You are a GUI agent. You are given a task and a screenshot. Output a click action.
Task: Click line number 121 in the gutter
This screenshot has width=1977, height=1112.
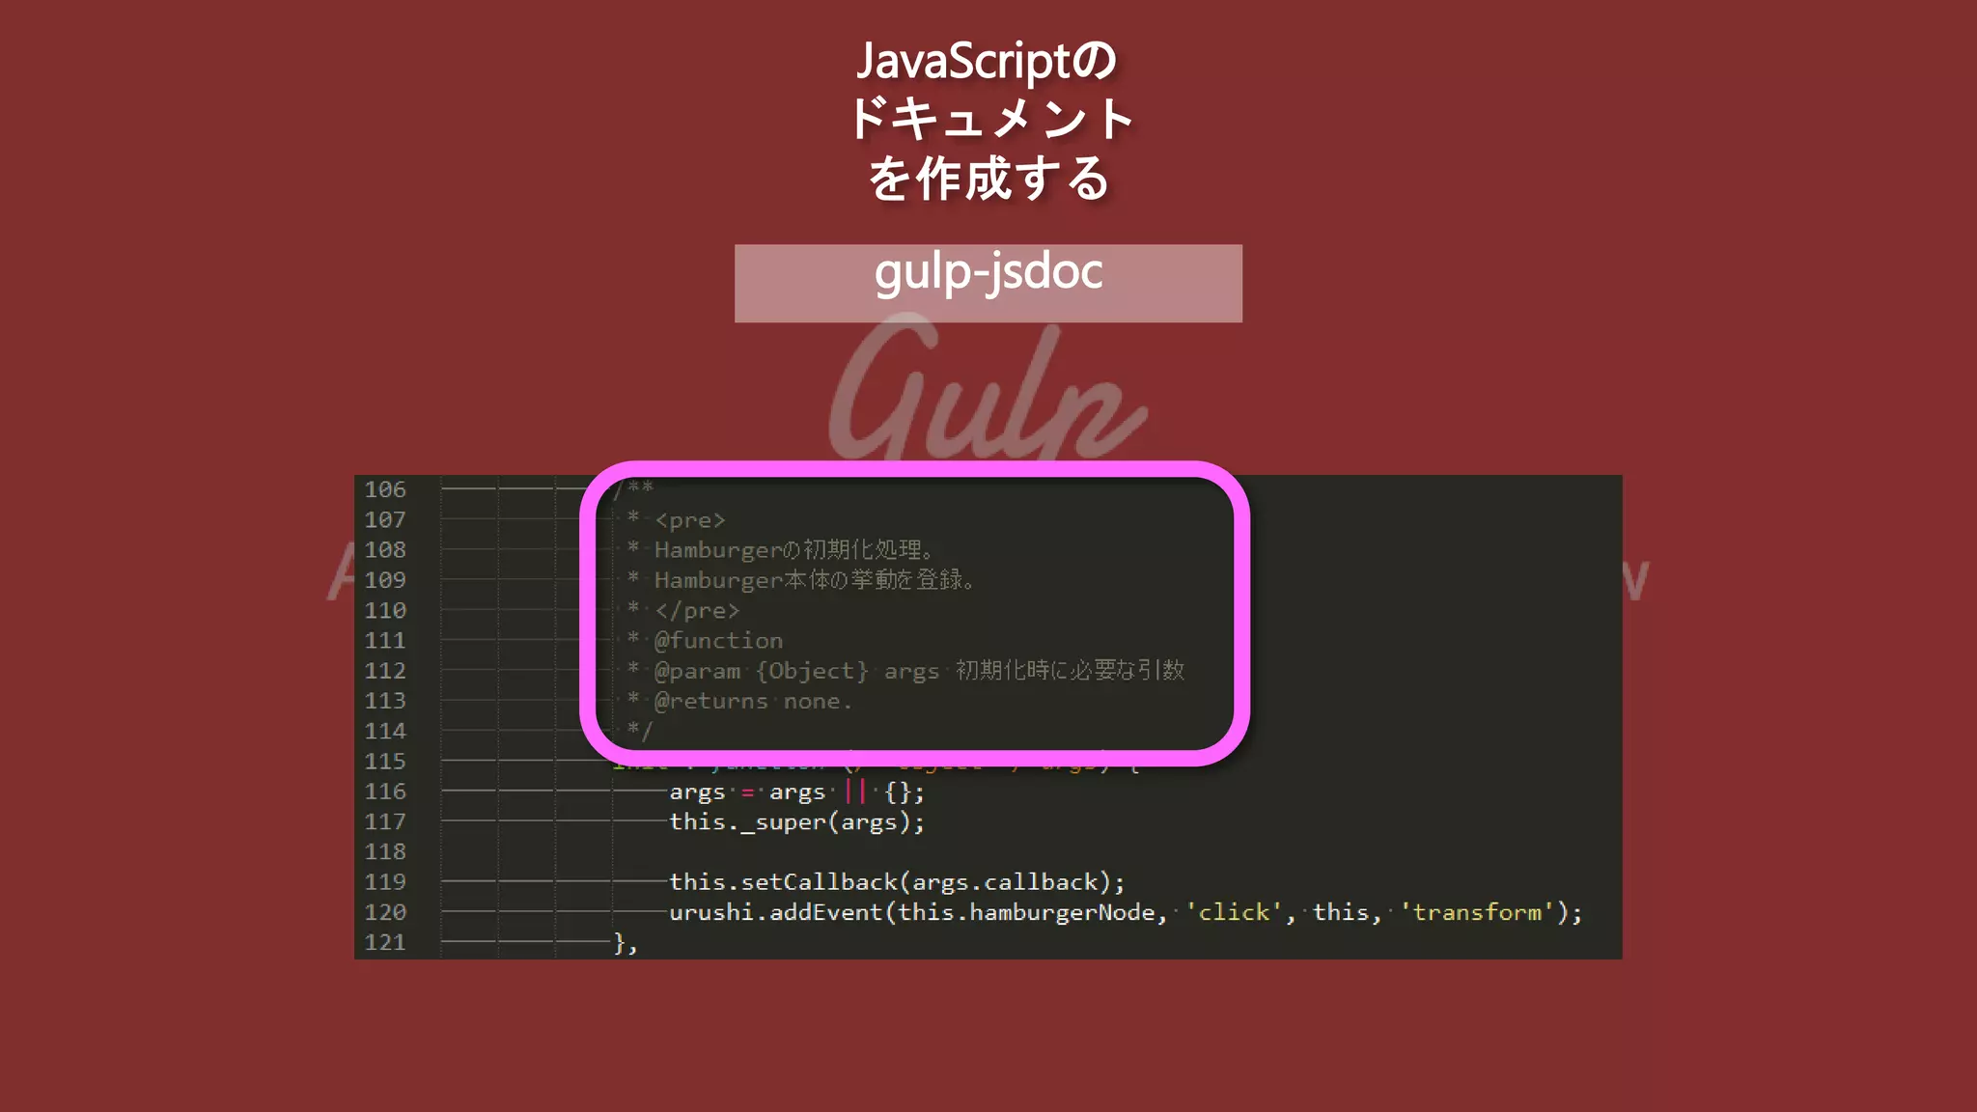click(x=385, y=942)
